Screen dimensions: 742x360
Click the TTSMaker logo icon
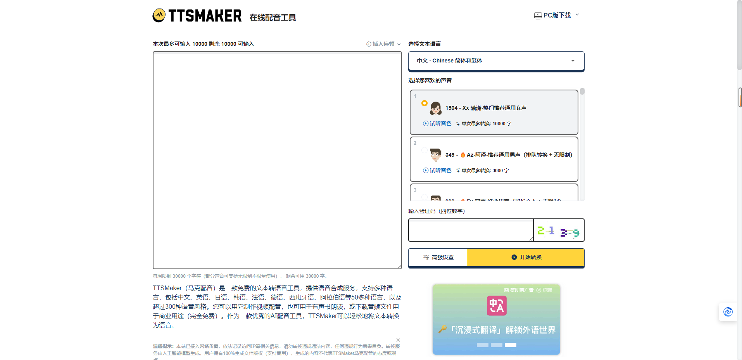pyautogui.click(x=159, y=15)
